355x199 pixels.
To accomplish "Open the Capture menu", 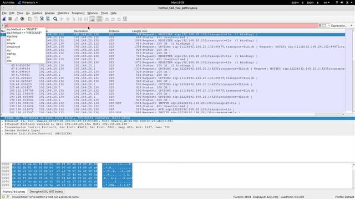I will (37, 13).
